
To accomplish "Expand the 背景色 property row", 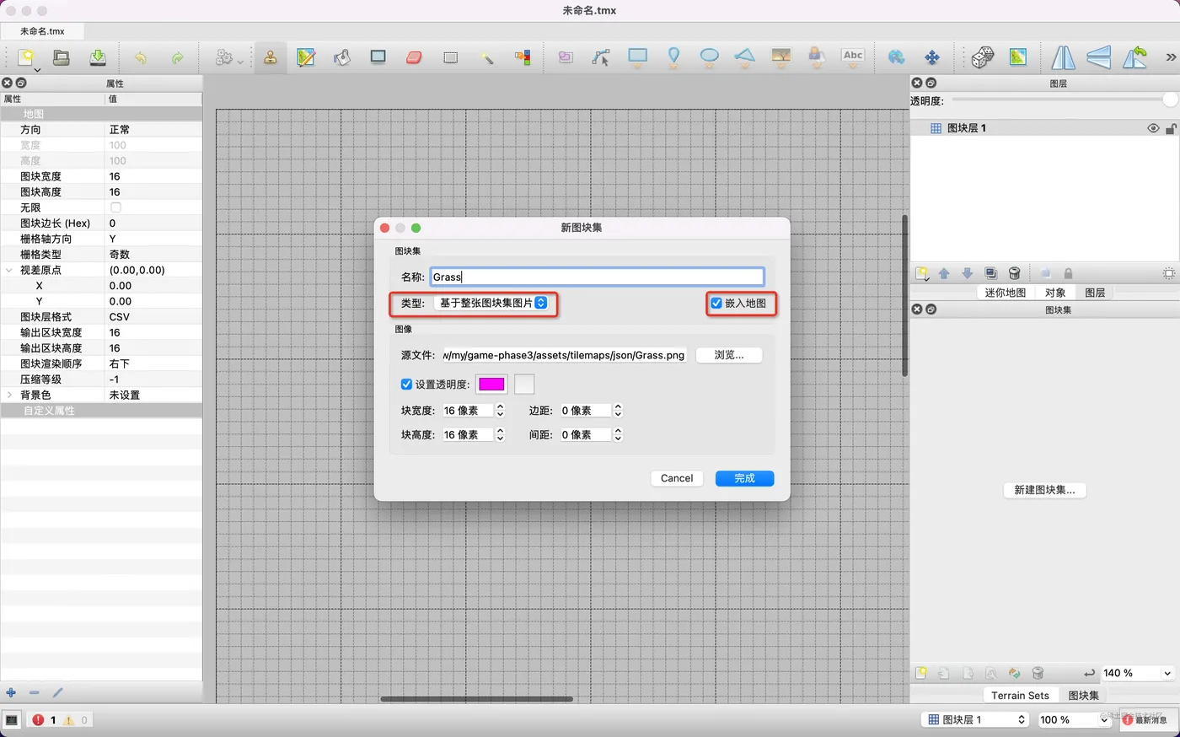I will (x=9, y=395).
